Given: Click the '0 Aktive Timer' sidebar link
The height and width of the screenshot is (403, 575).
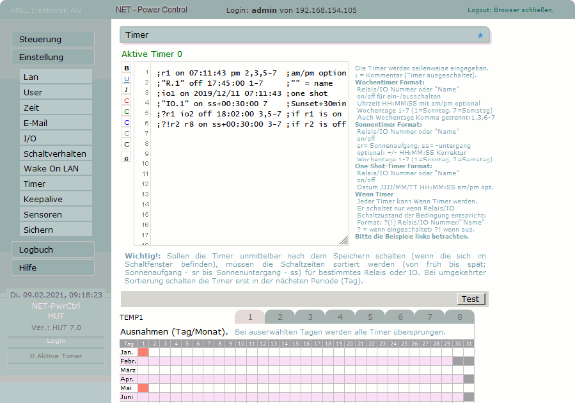Looking at the screenshot, I should 56,356.
